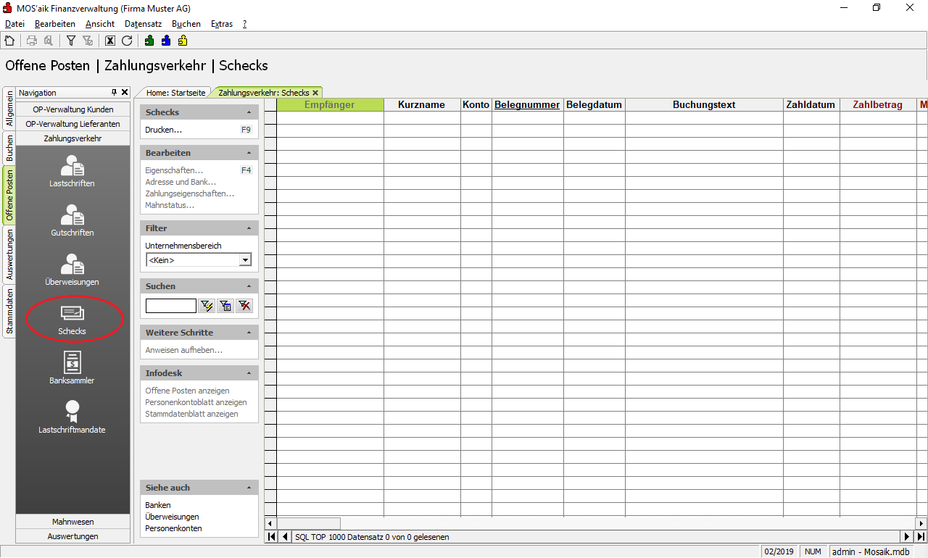Screen dimensions: 928x558
Task: Click the Suchen text input field
Action: click(170, 306)
